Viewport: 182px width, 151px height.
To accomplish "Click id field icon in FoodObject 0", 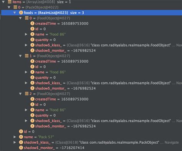I will coord(32,29).
